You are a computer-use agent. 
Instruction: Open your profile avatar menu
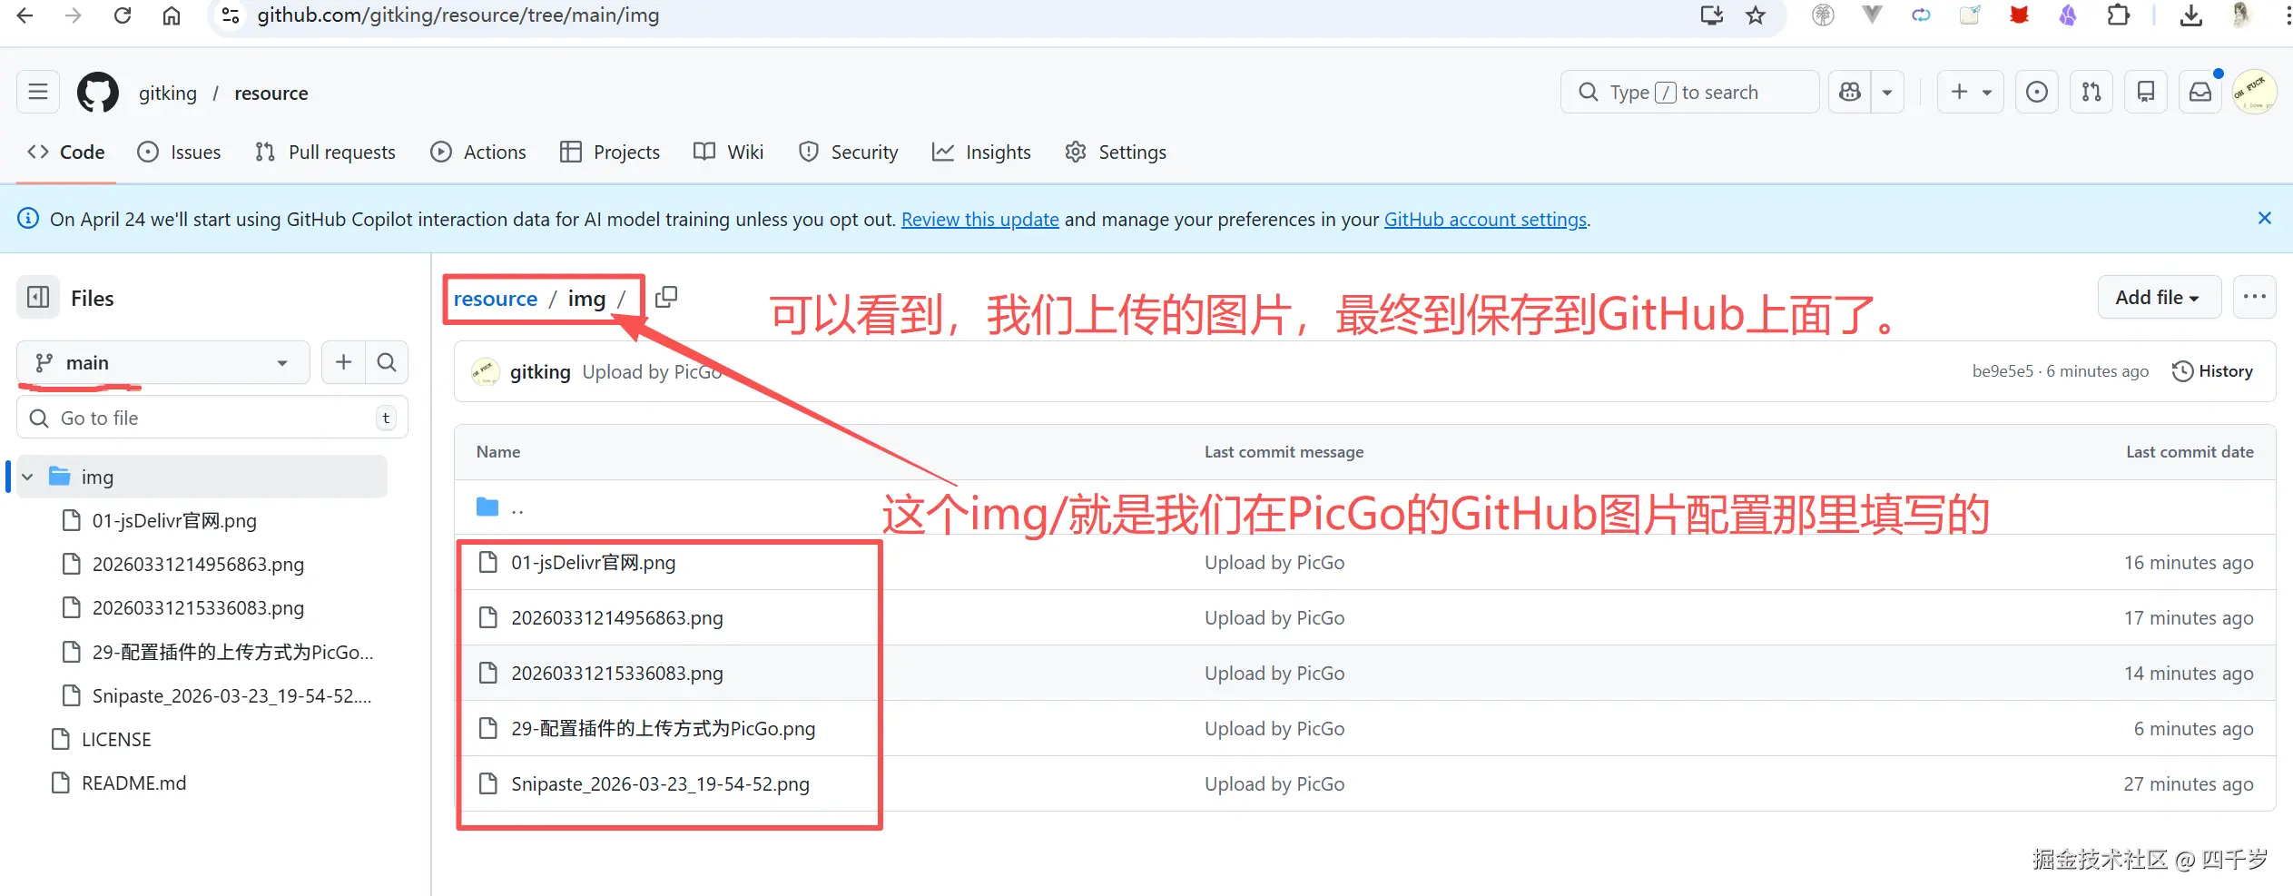2257,92
